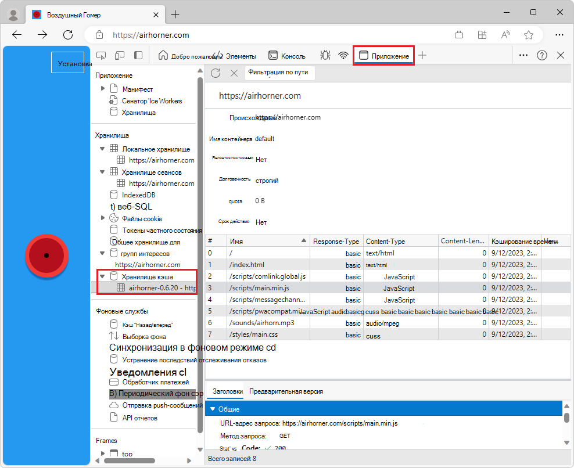Screen dimensions: 574x468
Task: Collapse the групп интересов node
Action: pos(102,253)
